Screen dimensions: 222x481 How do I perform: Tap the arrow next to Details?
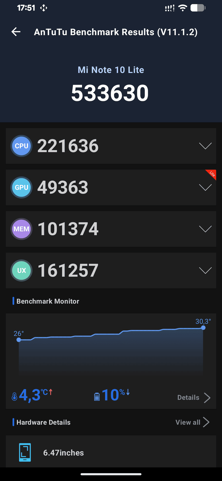click(207, 398)
